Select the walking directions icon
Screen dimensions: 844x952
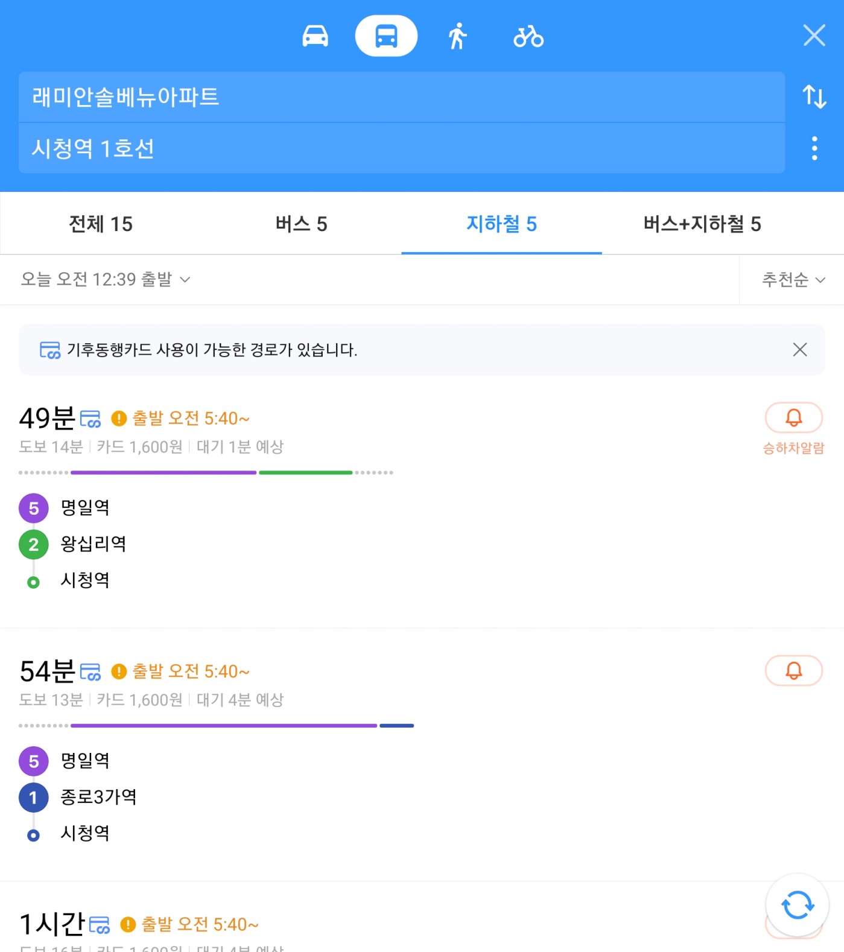click(458, 36)
